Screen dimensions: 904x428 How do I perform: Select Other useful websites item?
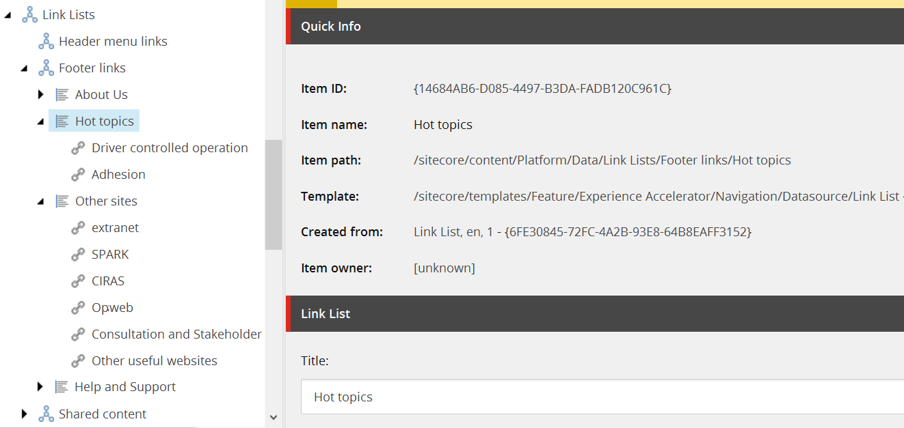pos(154,360)
